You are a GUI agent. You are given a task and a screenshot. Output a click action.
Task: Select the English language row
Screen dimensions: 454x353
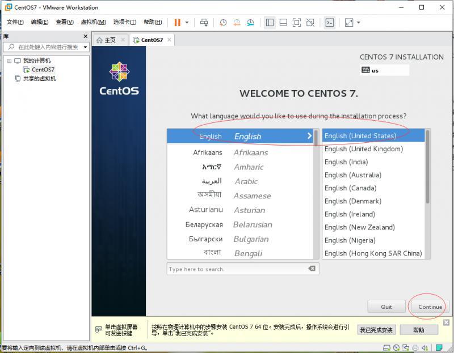[x=240, y=136]
